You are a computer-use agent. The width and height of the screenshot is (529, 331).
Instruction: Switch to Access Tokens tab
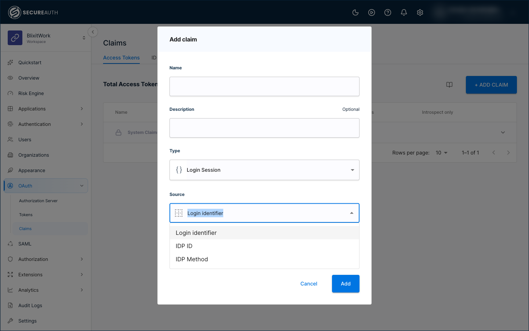click(121, 58)
